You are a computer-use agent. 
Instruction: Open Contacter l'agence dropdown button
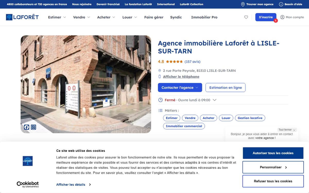(180, 87)
